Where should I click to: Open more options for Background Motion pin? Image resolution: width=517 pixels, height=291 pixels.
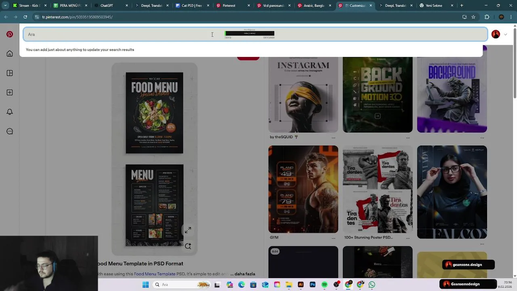(x=408, y=138)
